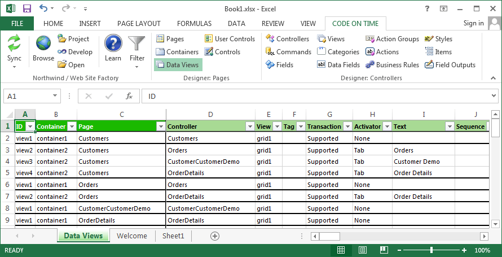Viewport: 502px width, 257px height.
Task: Open the Containers designer
Action: pyautogui.click(x=177, y=52)
